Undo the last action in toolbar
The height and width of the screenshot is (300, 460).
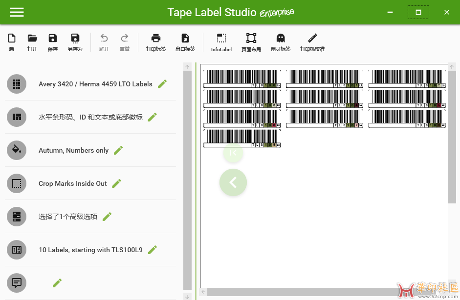click(104, 42)
